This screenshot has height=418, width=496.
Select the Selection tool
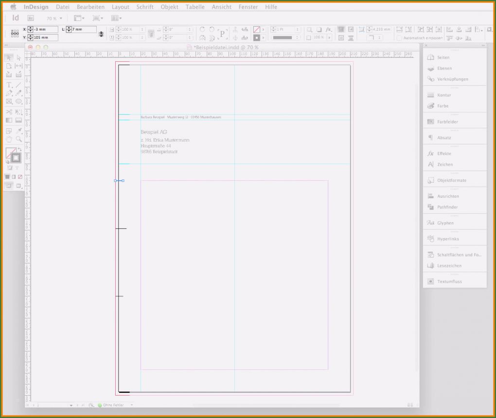click(x=8, y=58)
